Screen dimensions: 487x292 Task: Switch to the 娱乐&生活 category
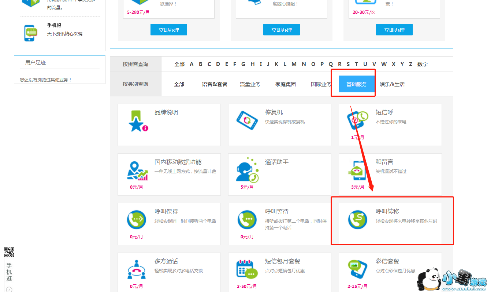(392, 84)
